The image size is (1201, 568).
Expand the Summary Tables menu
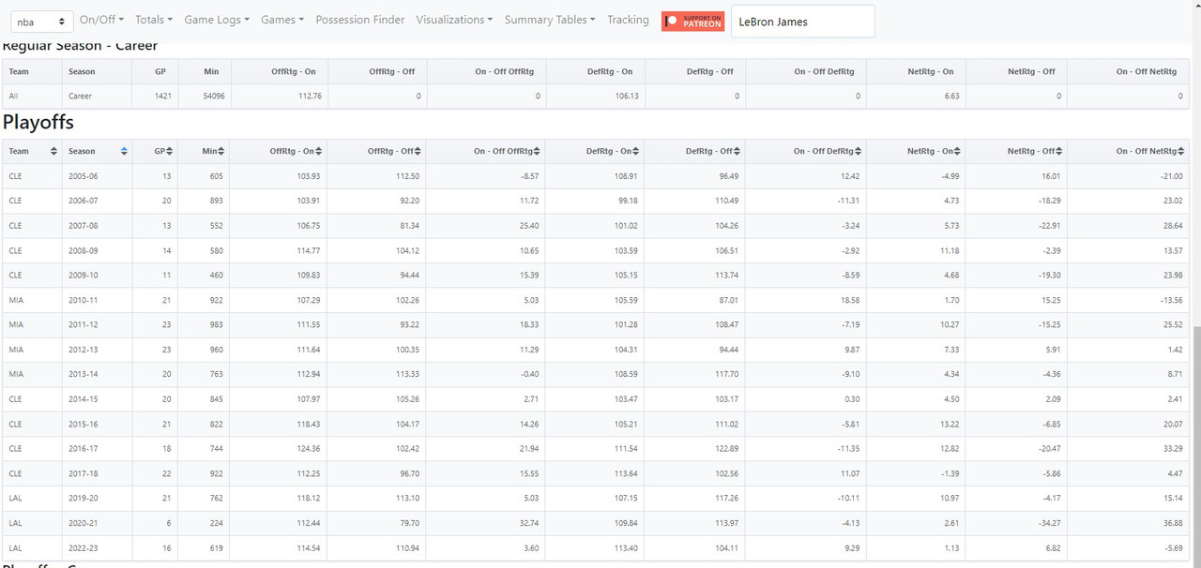[550, 20]
